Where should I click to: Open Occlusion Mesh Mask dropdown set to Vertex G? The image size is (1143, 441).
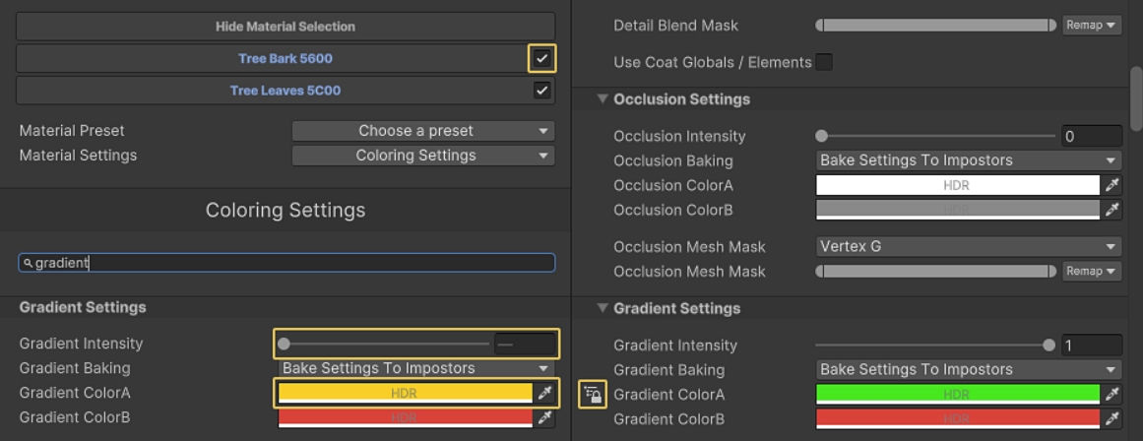click(x=969, y=246)
